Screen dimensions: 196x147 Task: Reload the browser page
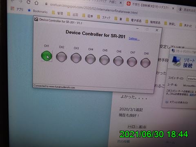[x=29, y=2]
